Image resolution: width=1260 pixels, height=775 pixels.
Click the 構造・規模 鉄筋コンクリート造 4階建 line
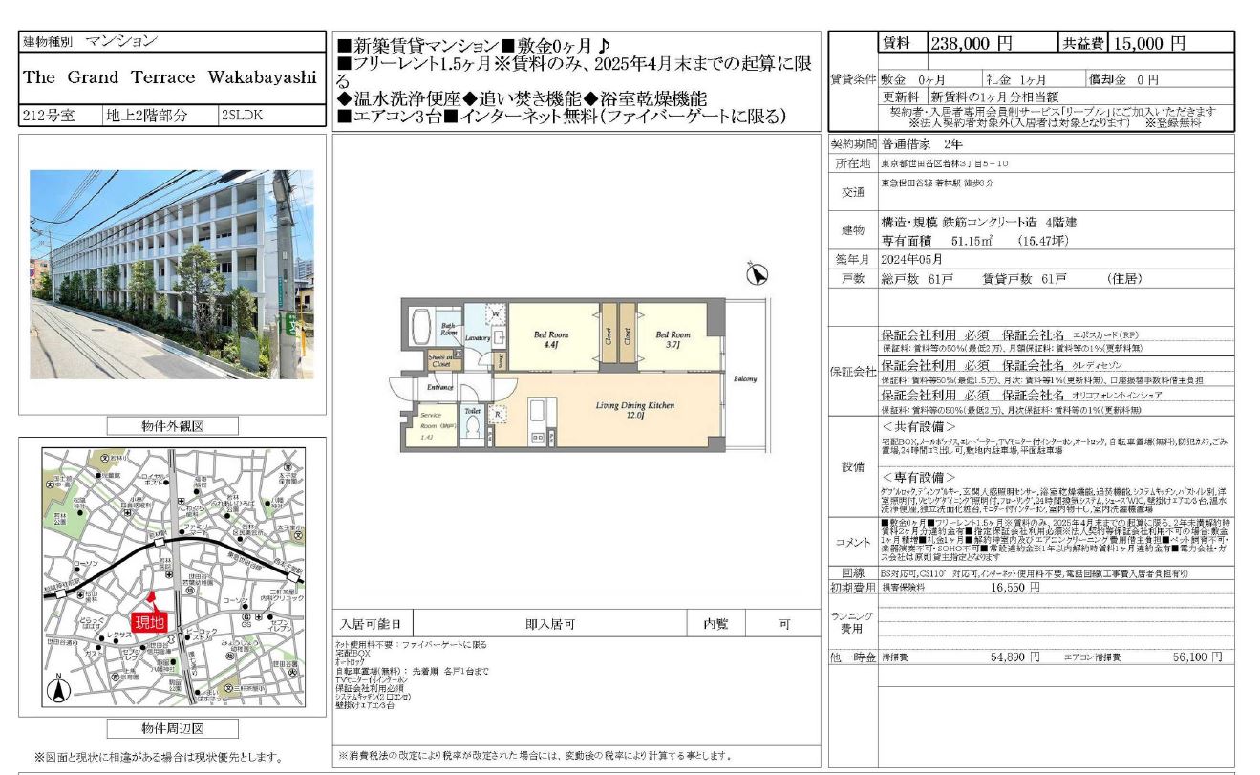pyautogui.click(x=979, y=222)
